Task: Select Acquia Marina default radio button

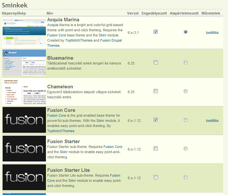Action: (186, 32)
